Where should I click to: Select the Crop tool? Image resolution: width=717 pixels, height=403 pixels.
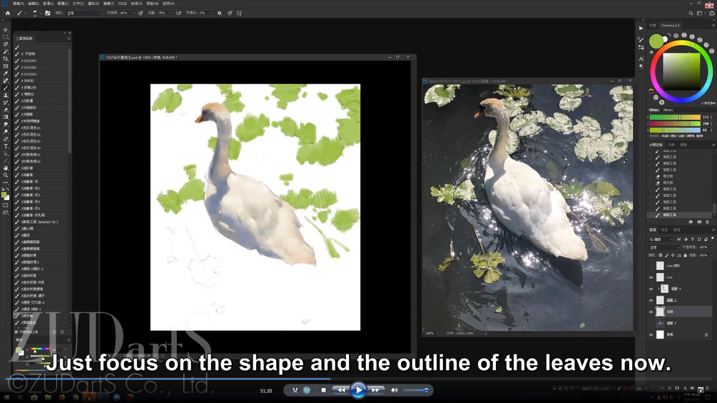[6, 59]
